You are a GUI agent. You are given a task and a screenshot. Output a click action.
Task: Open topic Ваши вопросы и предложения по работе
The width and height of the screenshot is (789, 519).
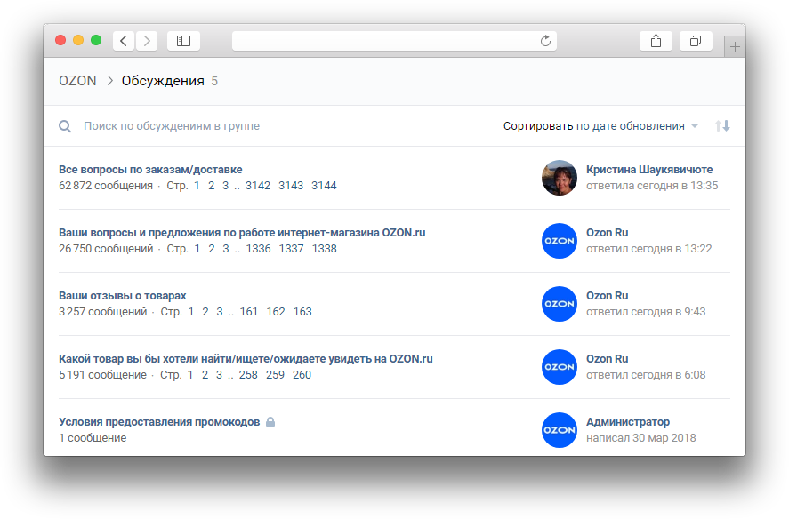(x=242, y=232)
